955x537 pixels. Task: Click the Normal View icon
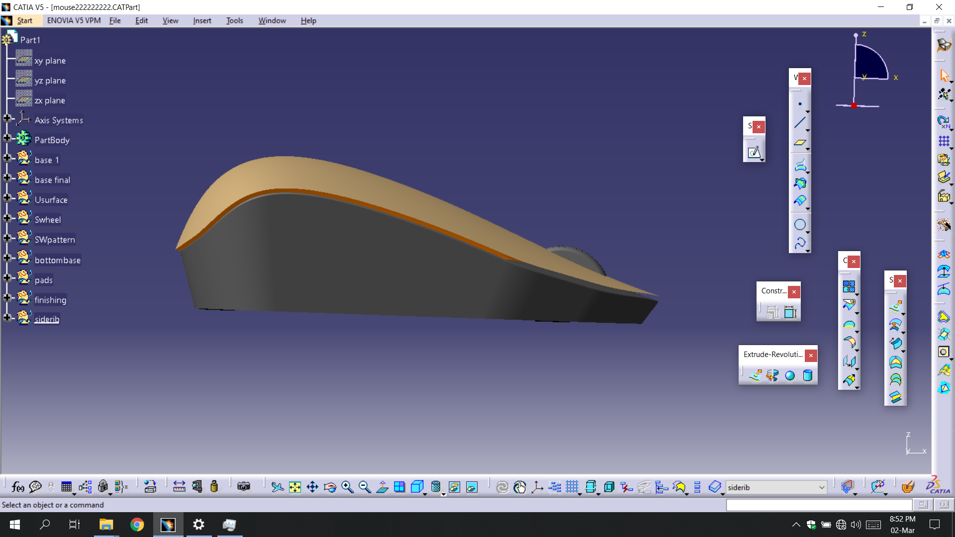coord(382,487)
